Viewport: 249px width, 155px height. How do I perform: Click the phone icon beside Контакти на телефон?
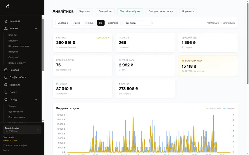click(4, 145)
